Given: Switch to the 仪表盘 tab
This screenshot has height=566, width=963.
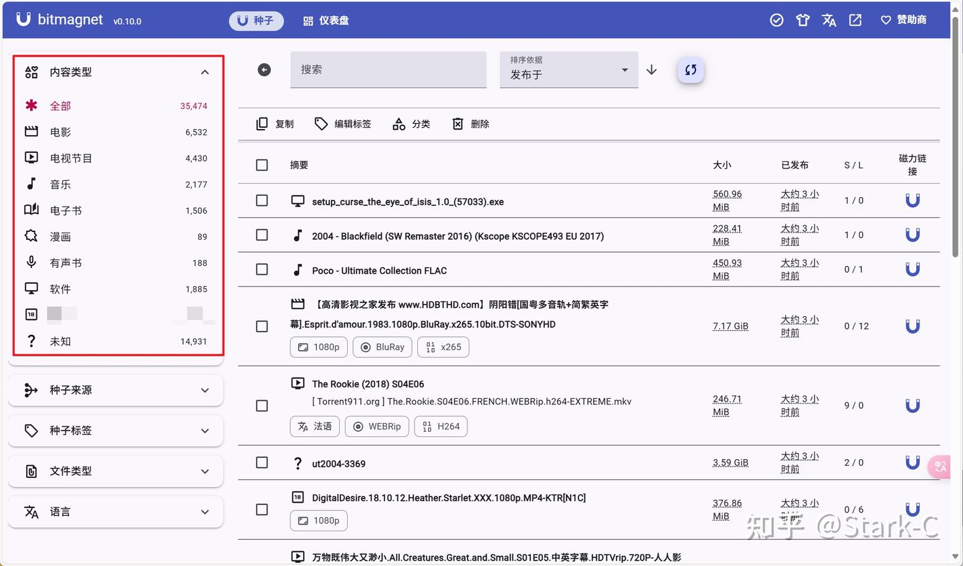Looking at the screenshot, I should [326, 21].
